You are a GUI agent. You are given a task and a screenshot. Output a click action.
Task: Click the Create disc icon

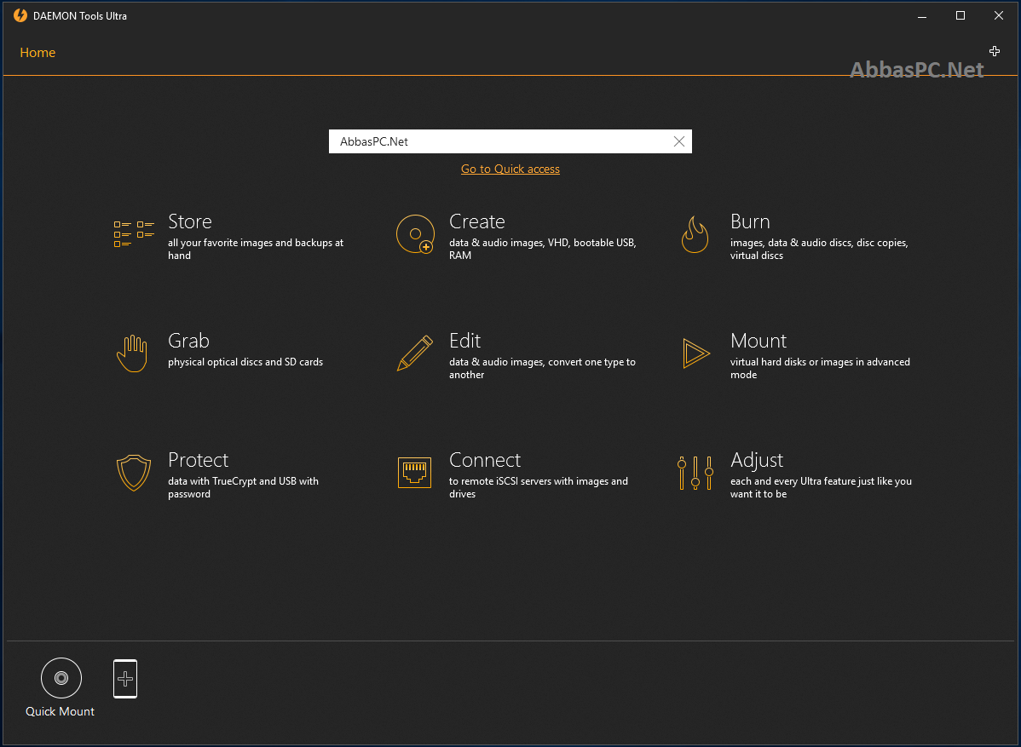[415, 234]
